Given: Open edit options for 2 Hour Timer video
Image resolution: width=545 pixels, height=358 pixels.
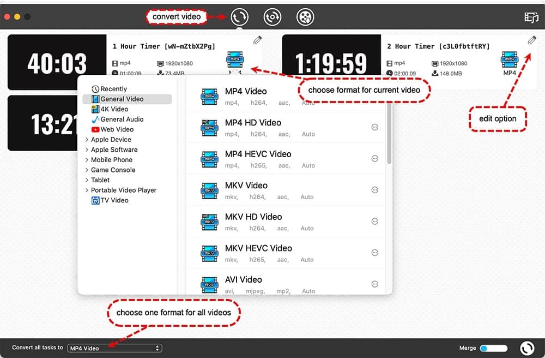Looking at the screenshot, I should pos(532,40).
